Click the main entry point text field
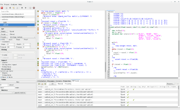 coord(7,88)
